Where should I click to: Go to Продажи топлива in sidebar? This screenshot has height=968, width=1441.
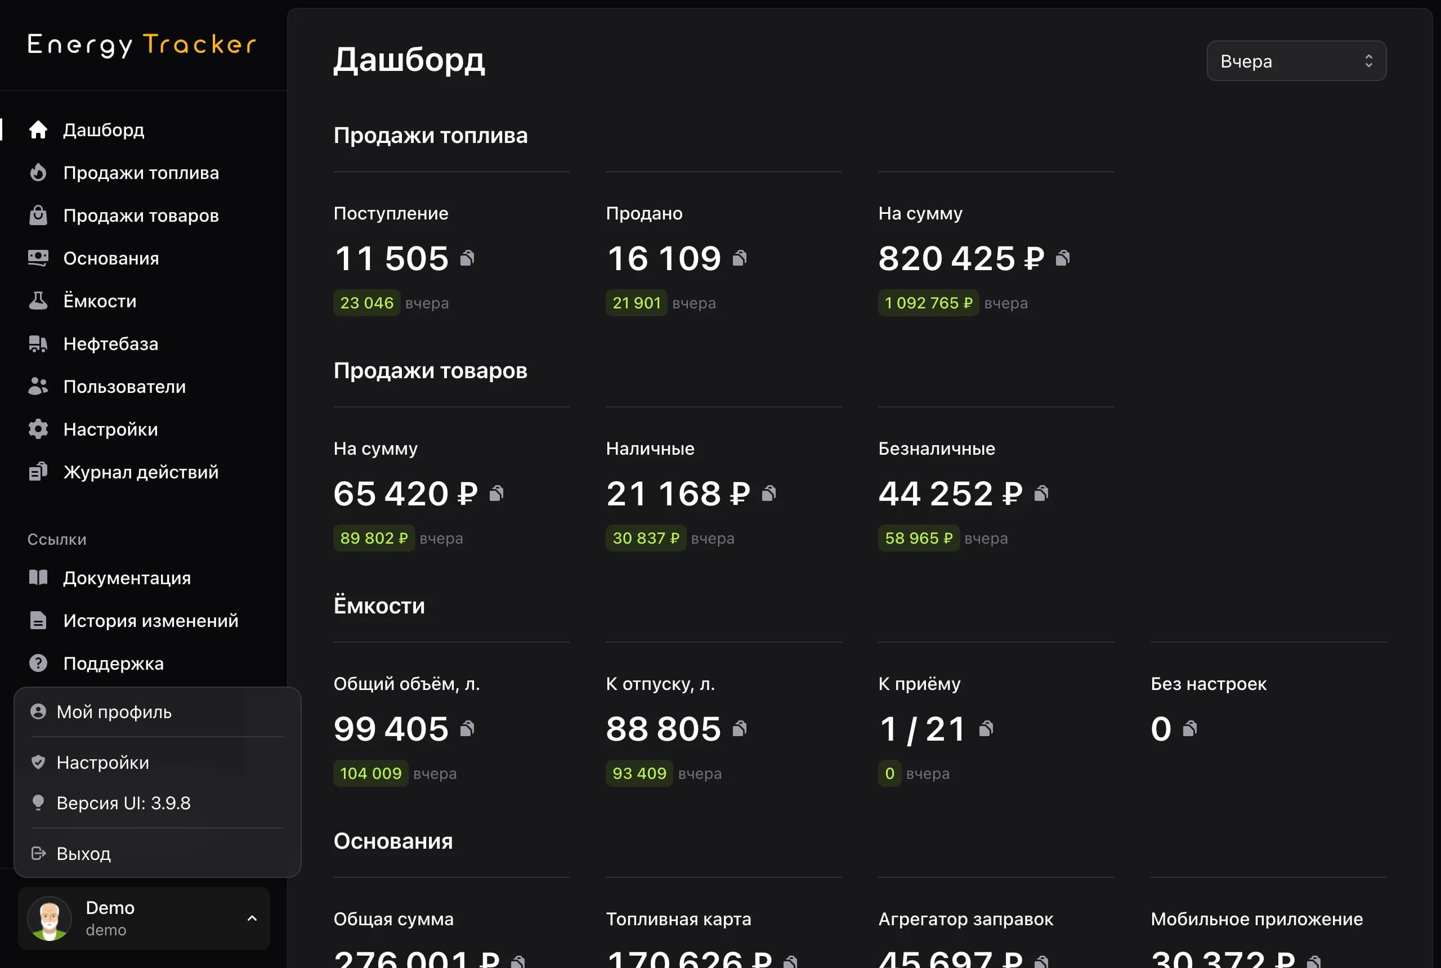(x=141, y=173)
